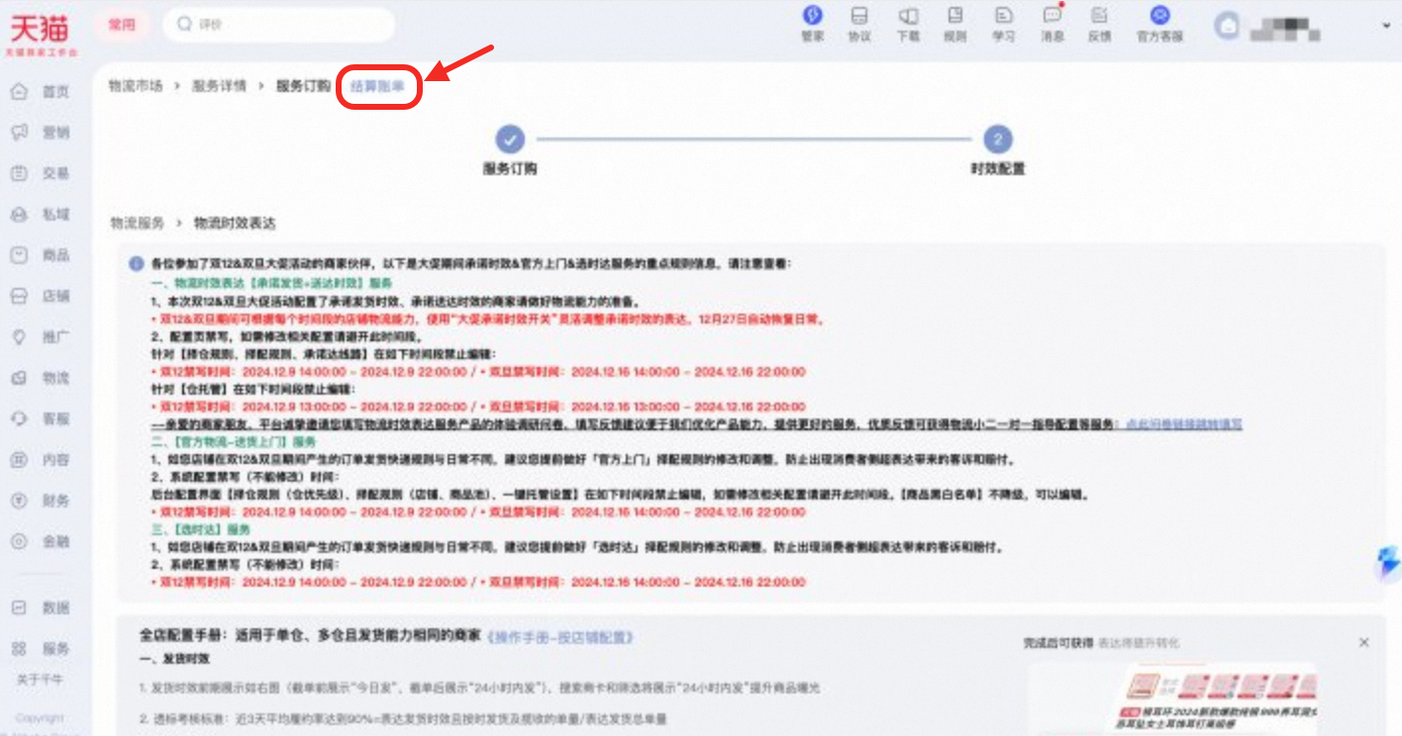Image resolution: width=1402 pixels, height=736 pixels.
Task: Click the 反馈 feedback icon in top bar
Action: pos(1099,16)
